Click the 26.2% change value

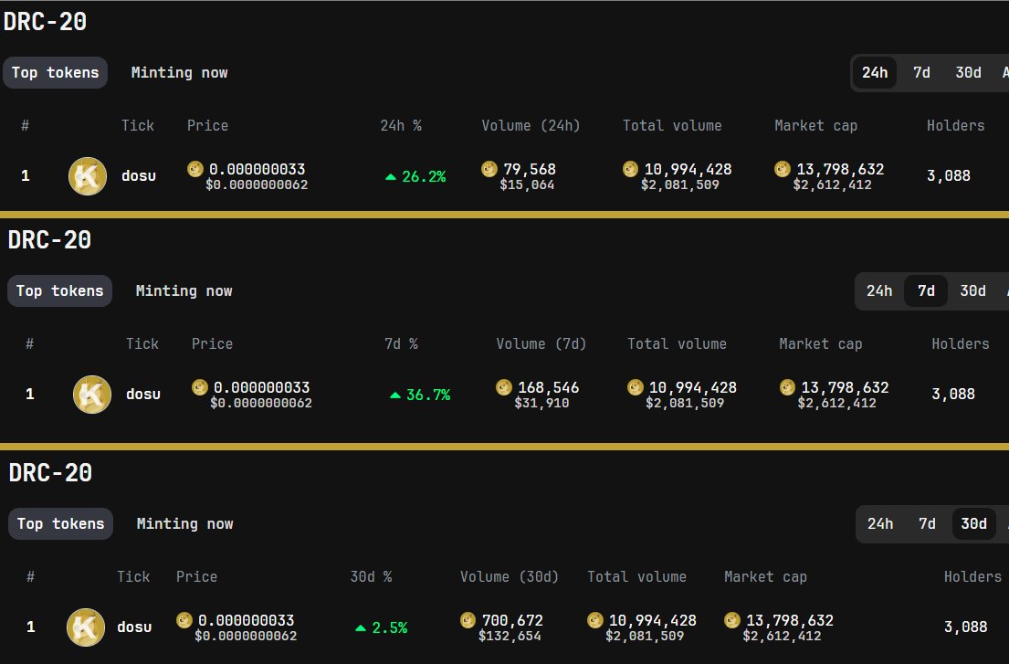point(424,177)
